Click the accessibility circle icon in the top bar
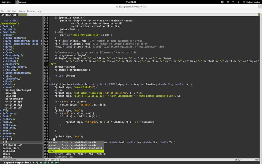The image size is (262, 164). pos(222,2)
